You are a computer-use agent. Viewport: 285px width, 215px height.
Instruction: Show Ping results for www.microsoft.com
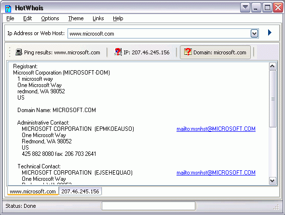[58, 52]
